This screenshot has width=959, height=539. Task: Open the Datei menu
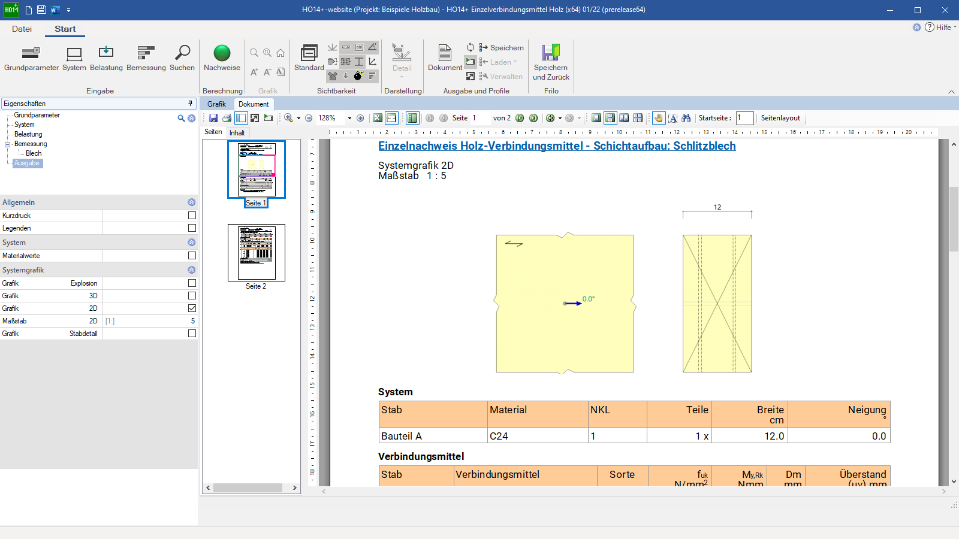pyautogui.click(x=22, y=29)
